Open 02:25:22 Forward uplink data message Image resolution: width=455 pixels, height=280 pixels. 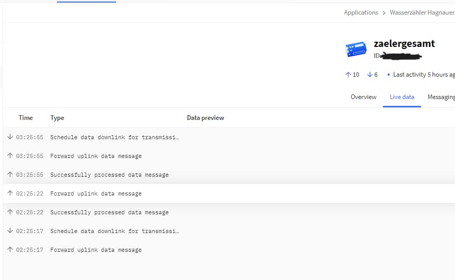coord(229,193)
